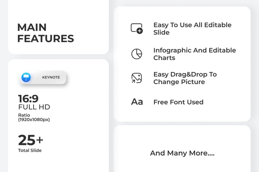This screenshot has height=172, width=259.
Task: Click the plus badge on slide icon
Action: tap(140, 31)
